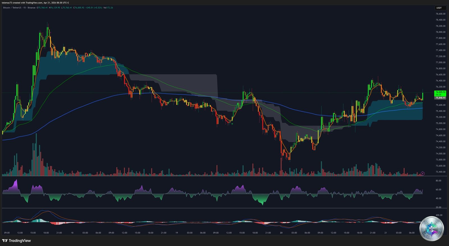Click the gray 75,840.97 price label
The image size is (449, 246).
point(440,98)
